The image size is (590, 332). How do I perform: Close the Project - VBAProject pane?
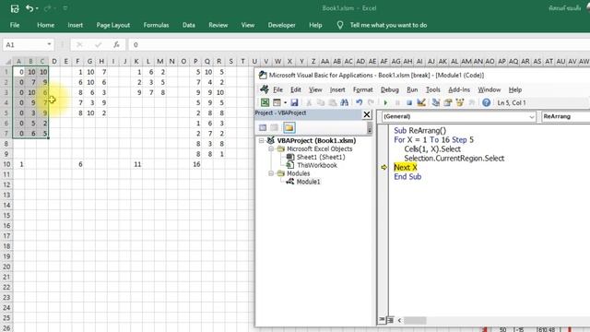[367, 114]
